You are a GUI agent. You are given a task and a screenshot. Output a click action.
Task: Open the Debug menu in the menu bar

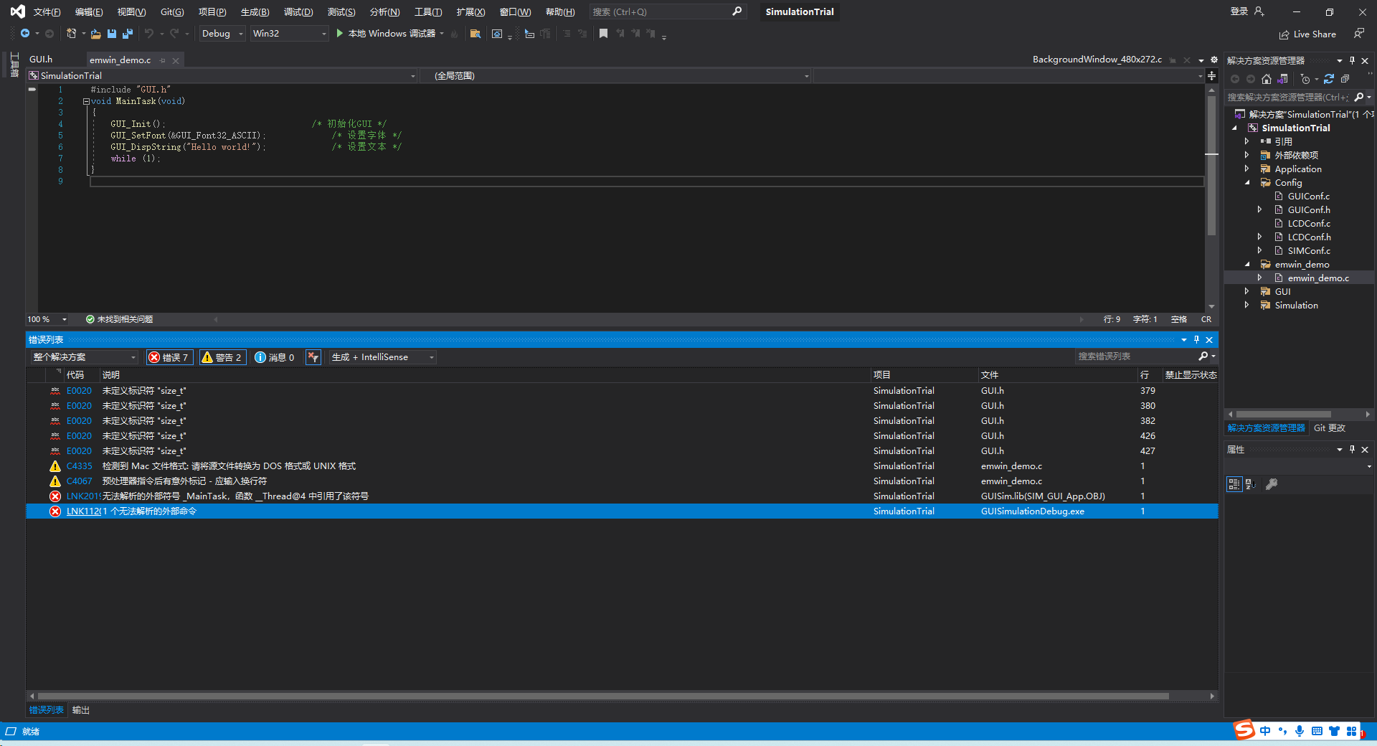(298, 12)
